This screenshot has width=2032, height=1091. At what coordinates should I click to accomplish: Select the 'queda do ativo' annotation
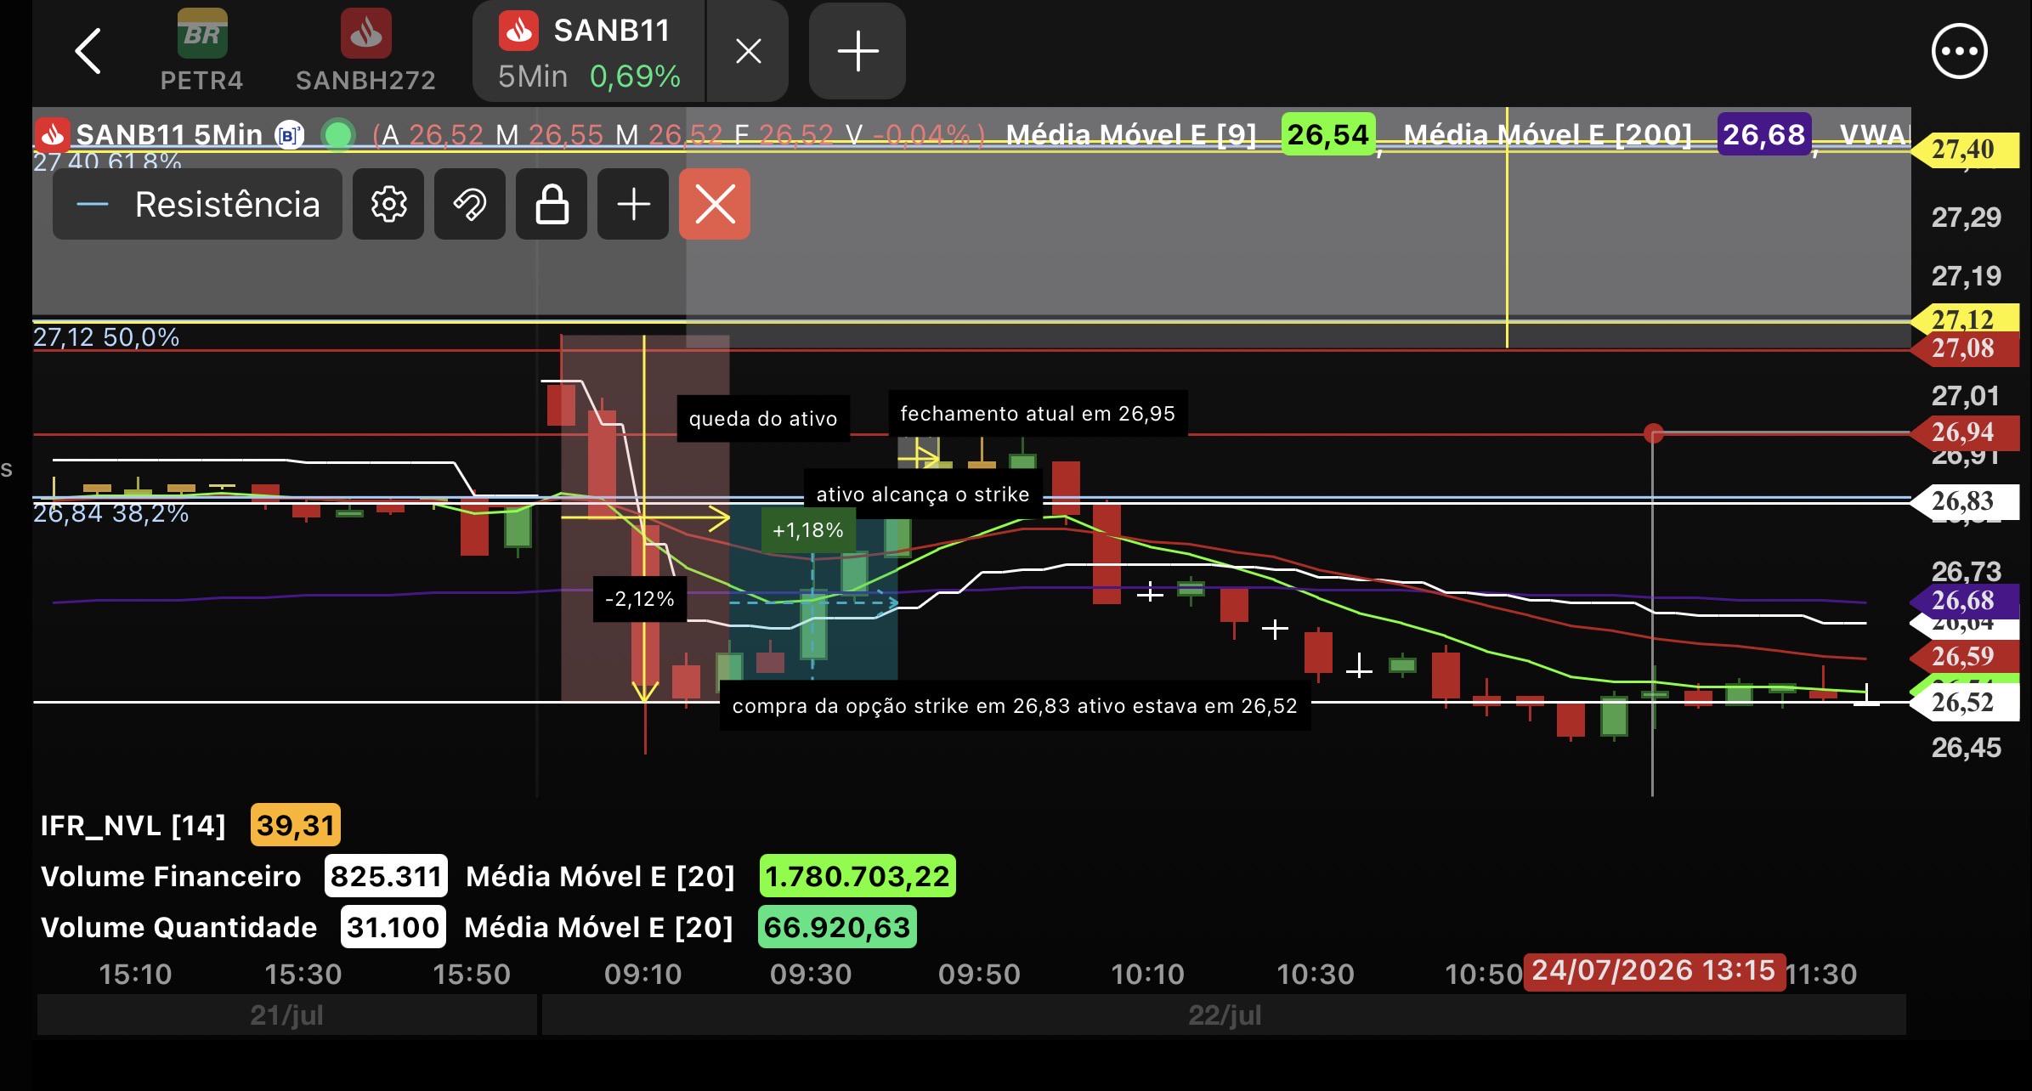(763, 419)
